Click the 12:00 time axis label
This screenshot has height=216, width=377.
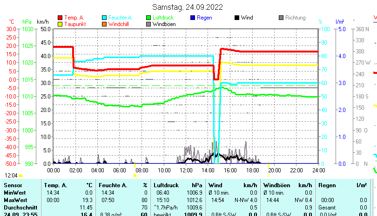[x=186, y=170]
